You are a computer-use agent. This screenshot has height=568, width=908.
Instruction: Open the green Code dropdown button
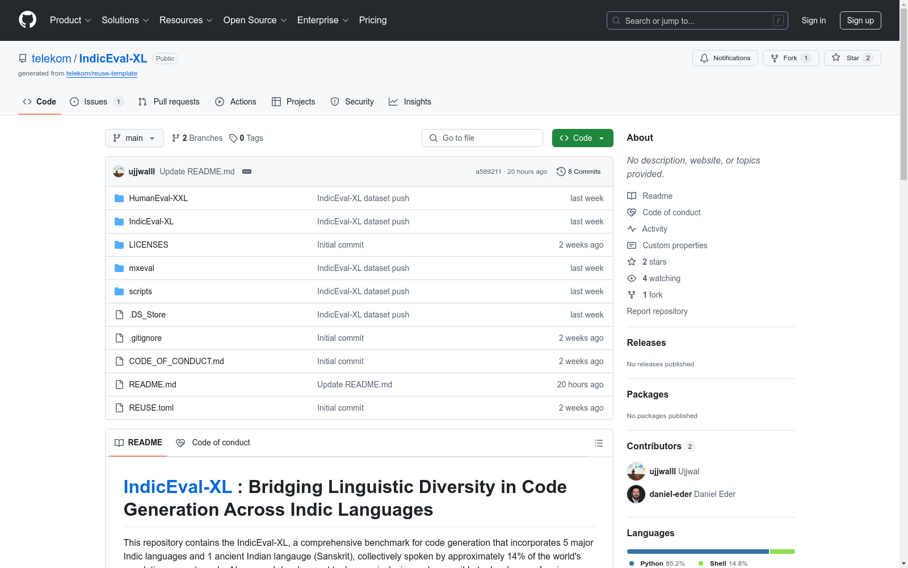pyautogui.click(x=583, y=138)
